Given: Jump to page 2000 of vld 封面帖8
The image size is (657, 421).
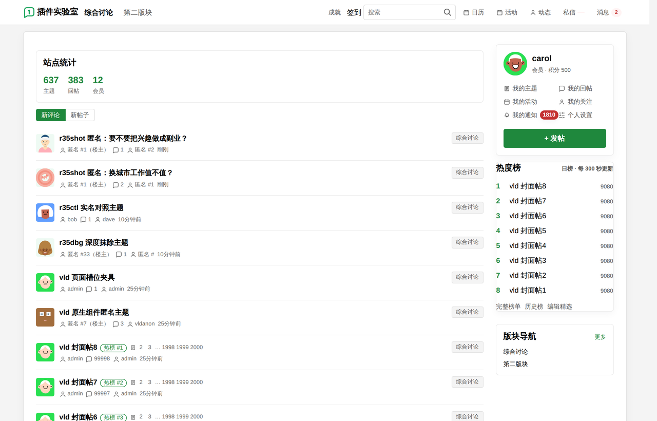Looking at the screenshot, I should click(x=197, y=348).
